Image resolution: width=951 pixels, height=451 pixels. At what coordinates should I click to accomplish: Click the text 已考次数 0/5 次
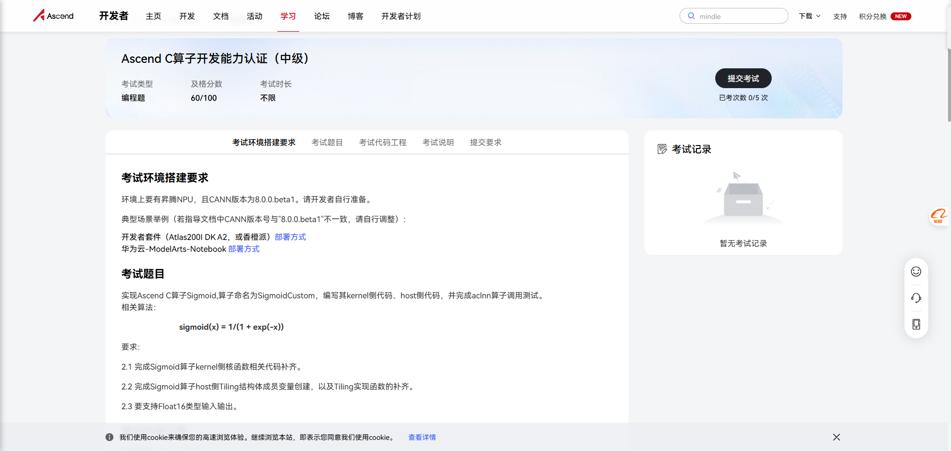743,98
